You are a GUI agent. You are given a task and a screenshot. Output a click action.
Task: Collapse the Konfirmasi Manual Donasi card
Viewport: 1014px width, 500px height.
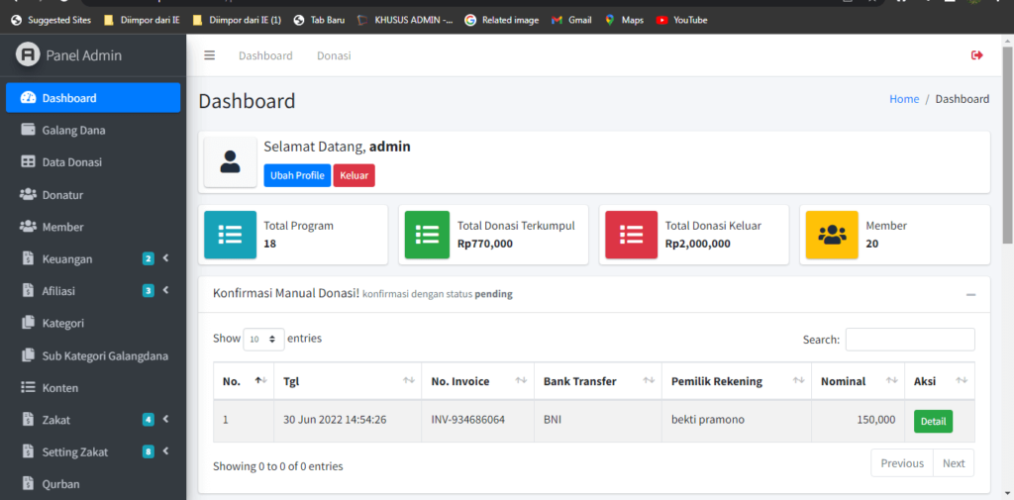click(x=970, y=295)
